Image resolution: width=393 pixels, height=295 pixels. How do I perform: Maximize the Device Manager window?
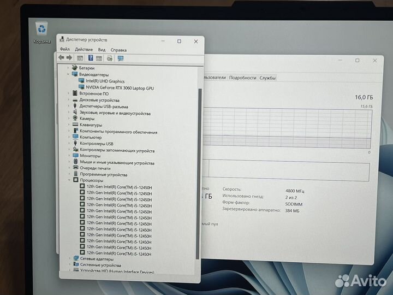[x=179, y=41]
